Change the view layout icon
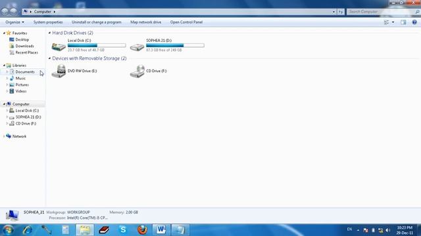The height and width of the screenshot is (236, 421). pos(386,22)
